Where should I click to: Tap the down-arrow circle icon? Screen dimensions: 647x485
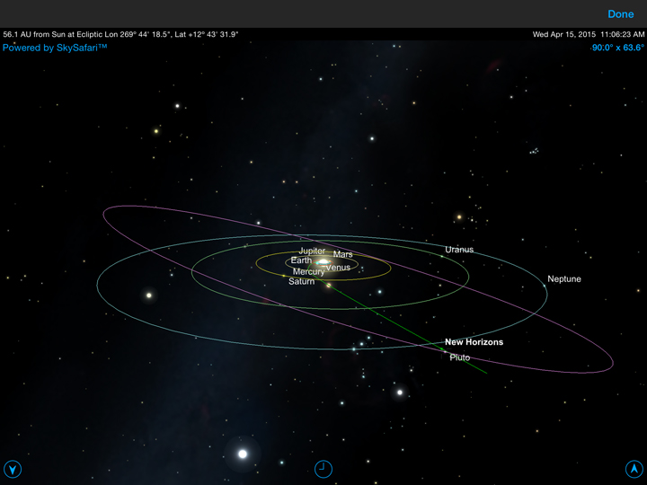pos(13,469)
